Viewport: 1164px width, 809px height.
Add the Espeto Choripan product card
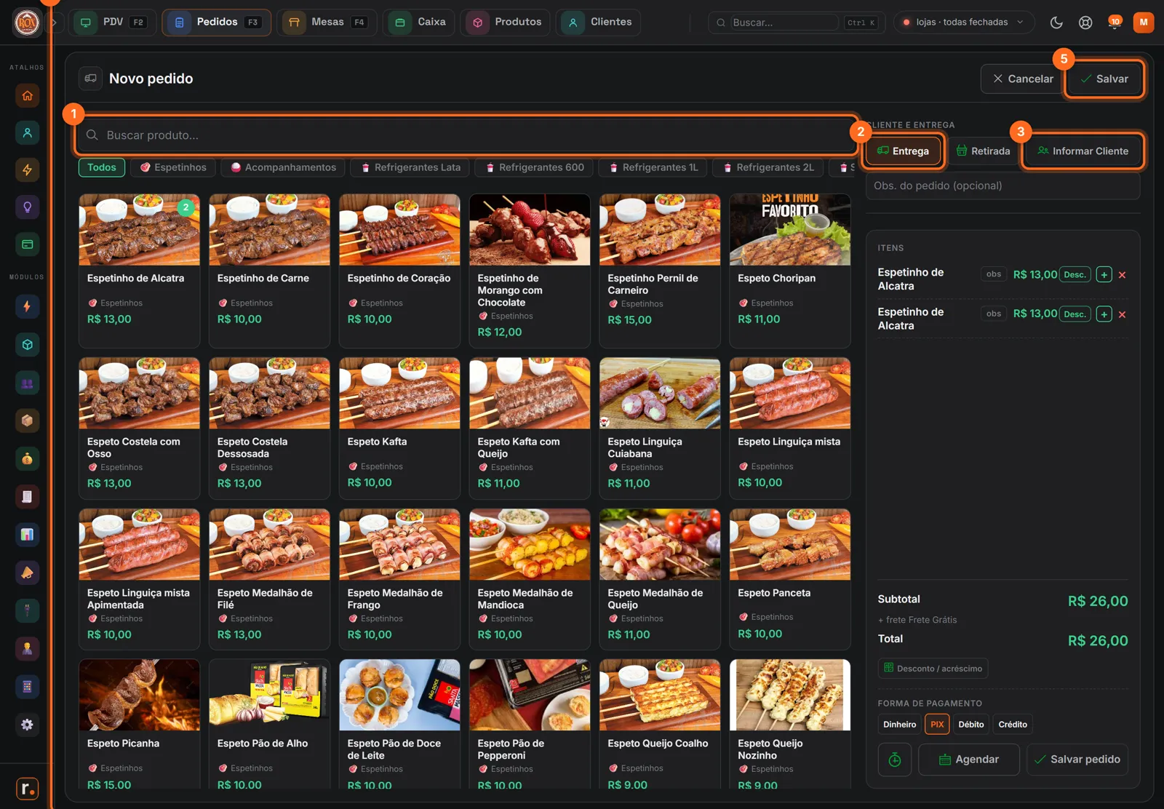[x=790, y=271]
